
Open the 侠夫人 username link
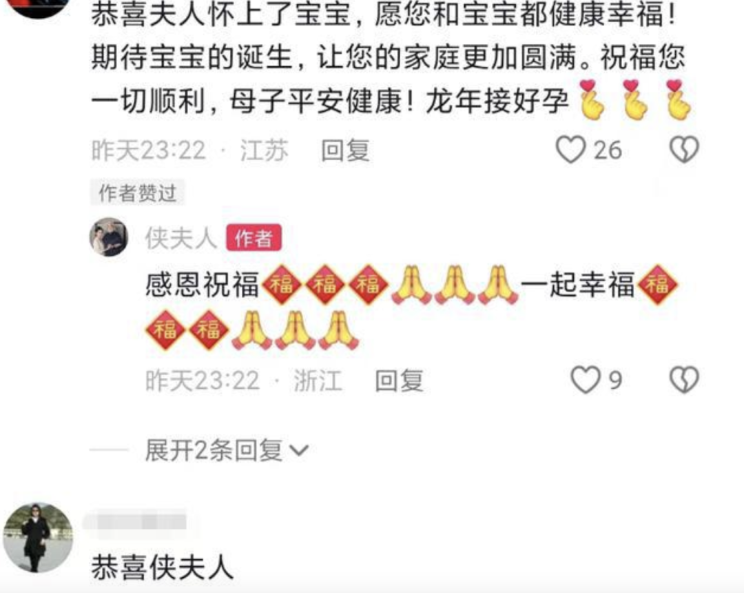coord(180,238)
